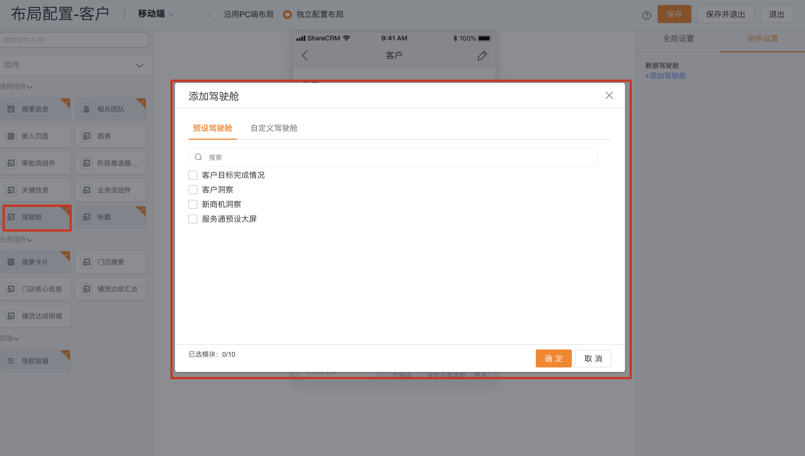This screenshot has height=456, width=805.
Task: Click the 确定 button
Action: click(x=553, y=358)
